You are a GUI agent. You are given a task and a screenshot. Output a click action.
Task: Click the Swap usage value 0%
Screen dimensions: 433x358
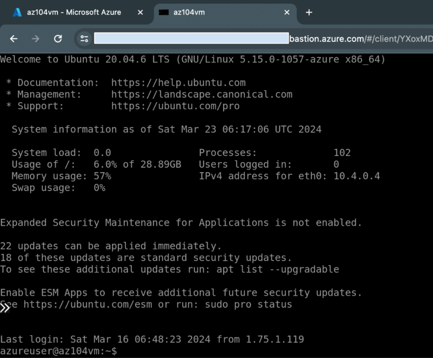(x=100, y=188)
